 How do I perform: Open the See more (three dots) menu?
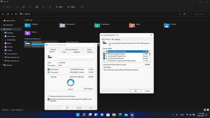[x=82, y=7]
